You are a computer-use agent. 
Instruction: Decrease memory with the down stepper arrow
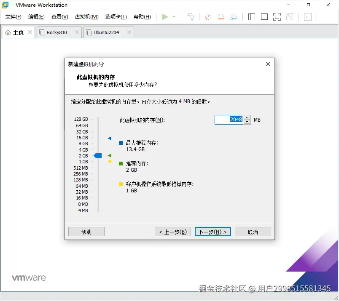pyautogui.click(x=247, y=122)
